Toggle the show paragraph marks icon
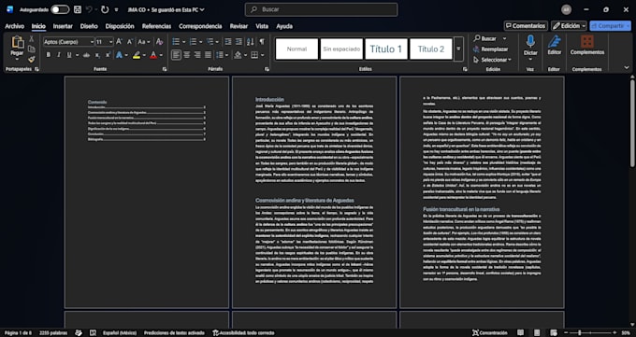636x337 pixels. coord(262,42)
